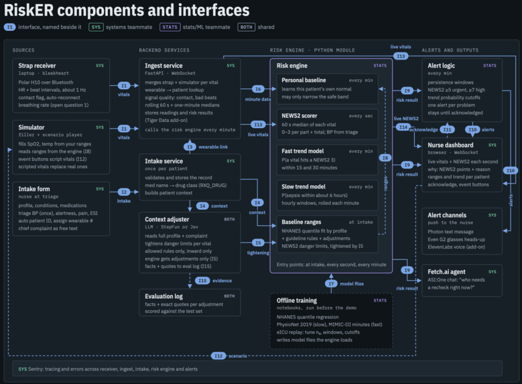The height and width of the screenshot is (384, 522).
Task: Click 'scored against the test set' line
Action: [x=174, y=311]
